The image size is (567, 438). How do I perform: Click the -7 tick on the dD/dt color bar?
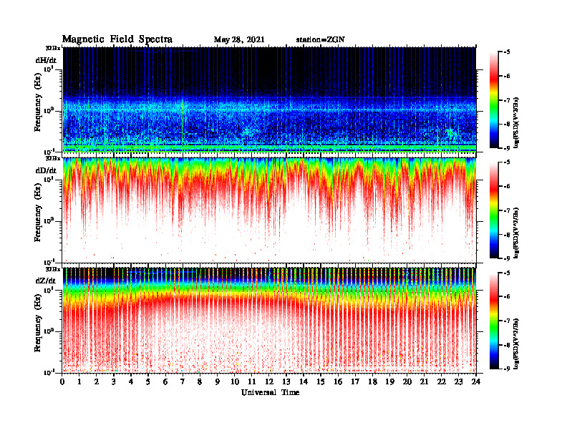pyautogui.click(x=507, y=210)
